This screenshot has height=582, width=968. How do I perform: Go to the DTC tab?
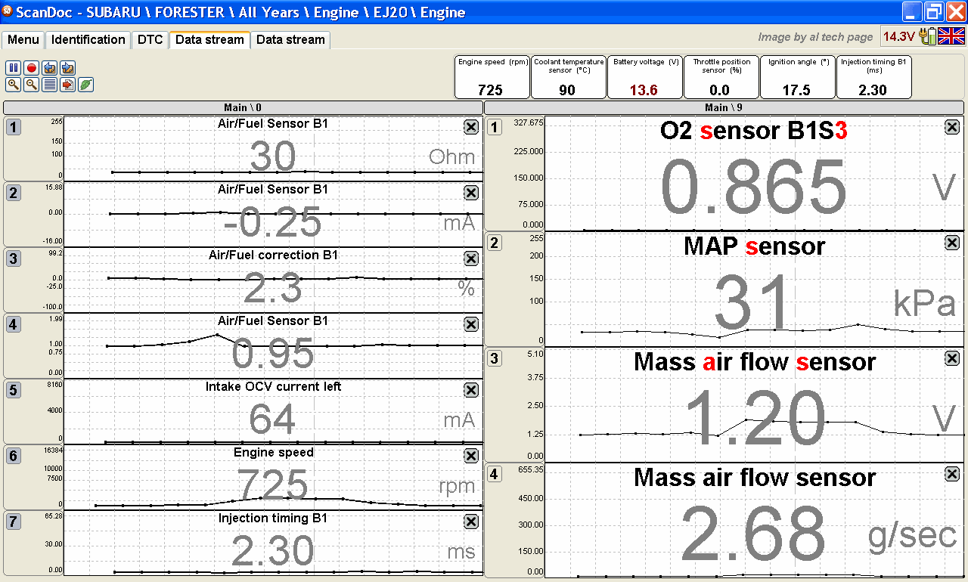click(150, 39)
